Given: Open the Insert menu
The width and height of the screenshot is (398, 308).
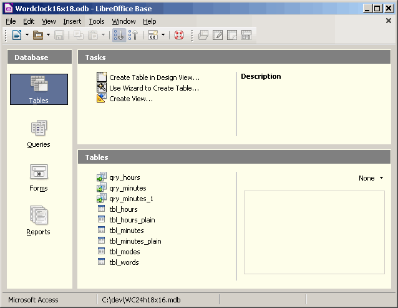Looking at the screenshot, I should click(x=72, y=21).
